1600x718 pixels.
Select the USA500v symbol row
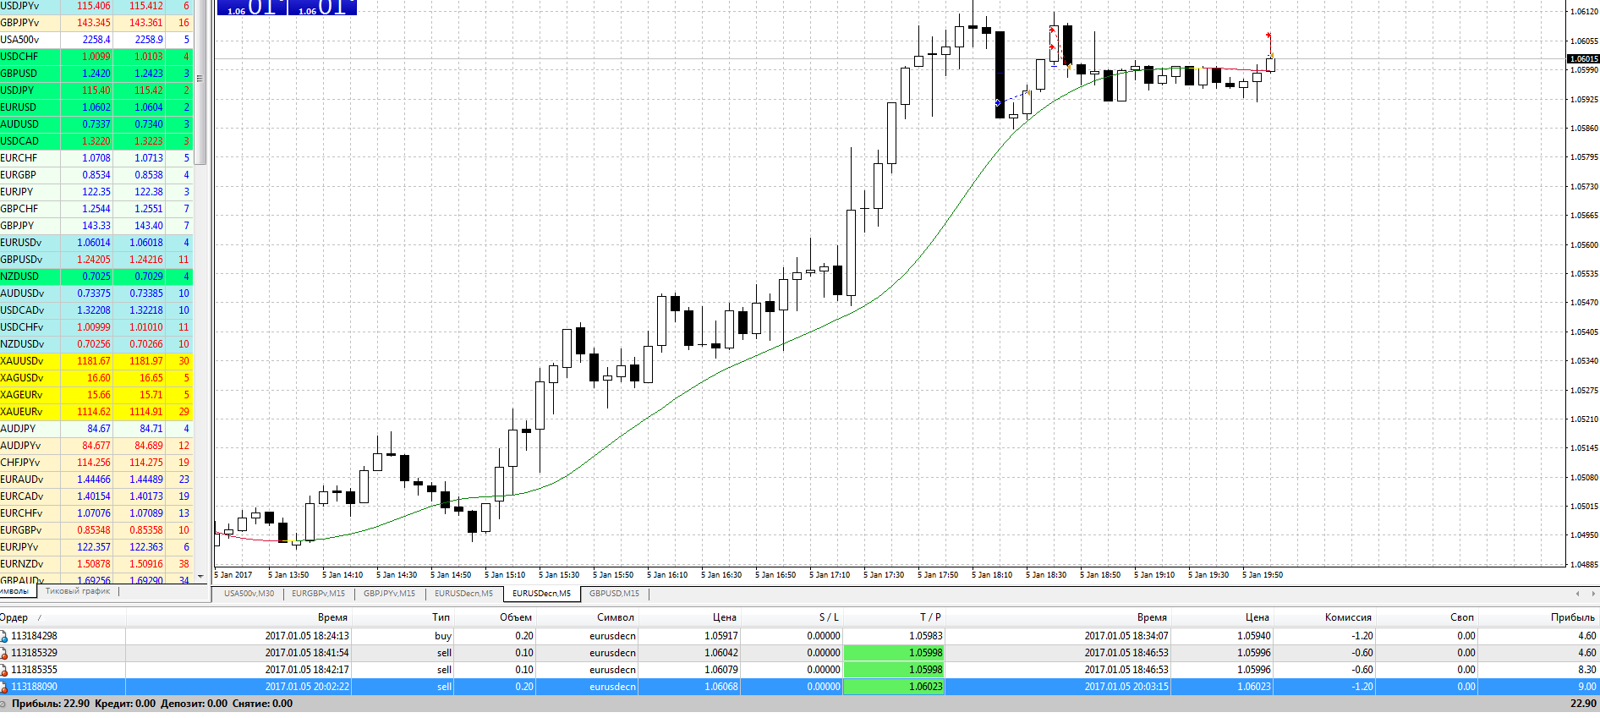(96, 40)
